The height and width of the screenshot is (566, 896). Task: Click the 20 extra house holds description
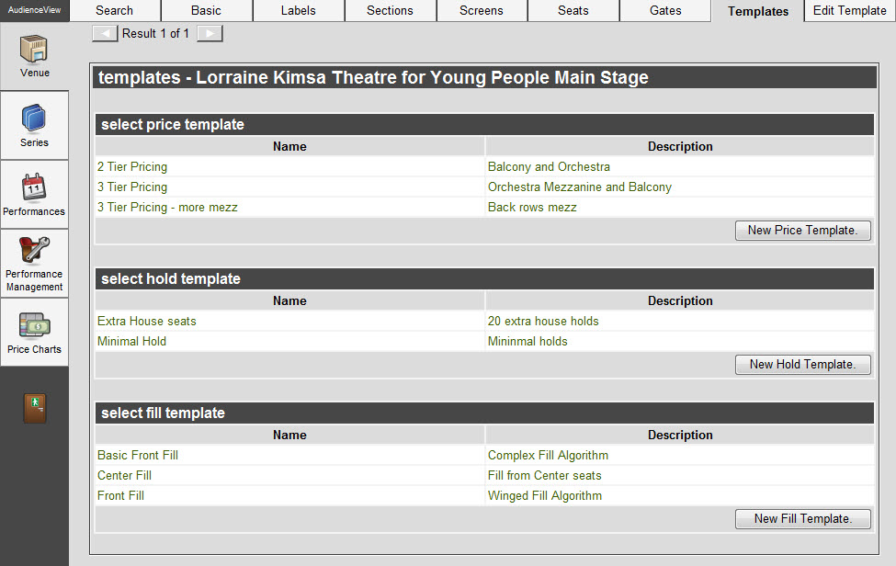(543, 321)
